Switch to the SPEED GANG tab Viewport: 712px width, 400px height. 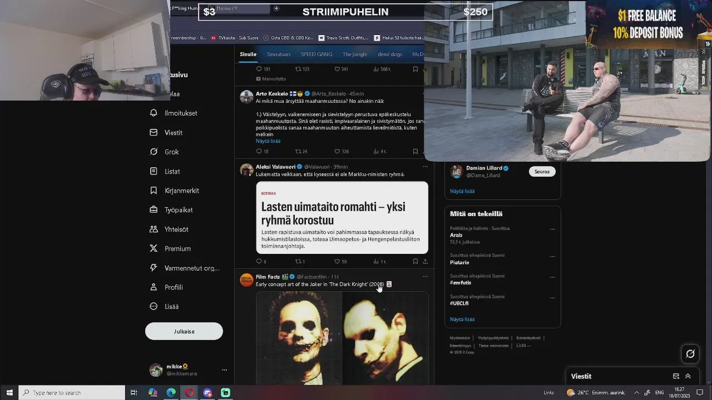point(317,54)
